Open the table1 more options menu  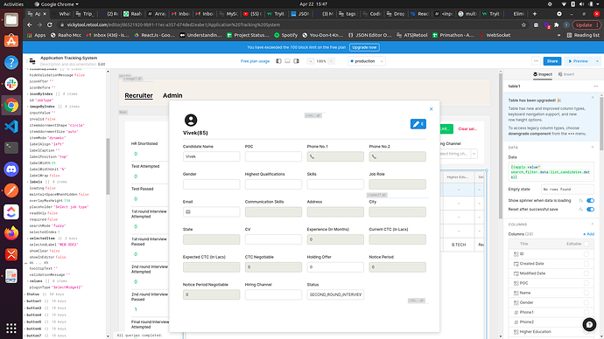[x=595, y=86]
